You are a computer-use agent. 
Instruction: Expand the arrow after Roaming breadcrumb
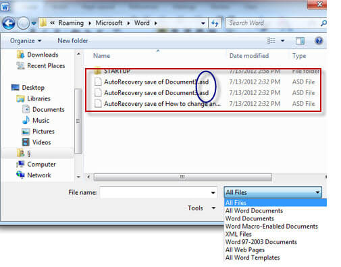pyautogui.click(x=90, y=23)
